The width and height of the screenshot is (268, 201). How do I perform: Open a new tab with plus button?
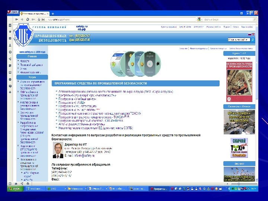pyautogui.click(x=53, y=14)
